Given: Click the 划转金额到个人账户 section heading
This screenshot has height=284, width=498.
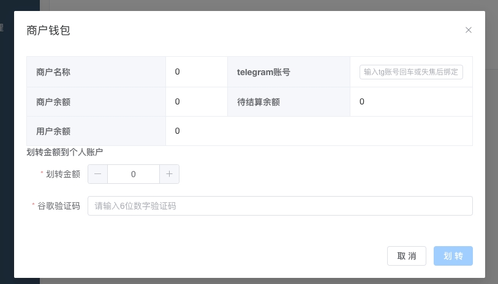Looking at the screenshot, I should click(65, 152).
